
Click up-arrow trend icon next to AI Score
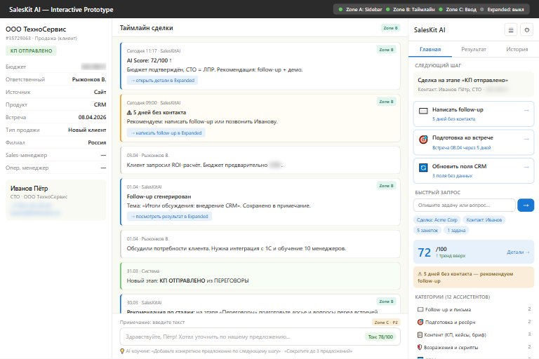click(171, 60)
